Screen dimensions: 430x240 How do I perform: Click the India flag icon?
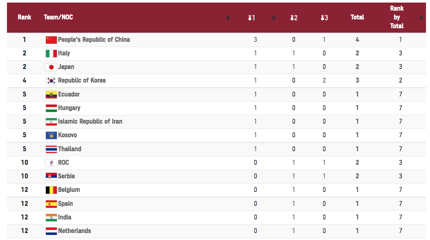[51, 217]
